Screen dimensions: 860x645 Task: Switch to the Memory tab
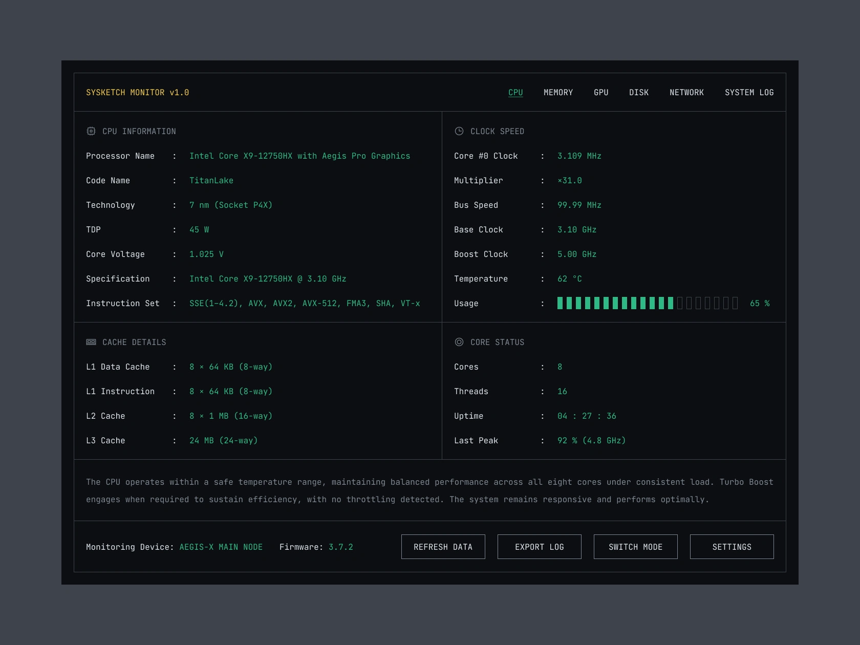558,93
